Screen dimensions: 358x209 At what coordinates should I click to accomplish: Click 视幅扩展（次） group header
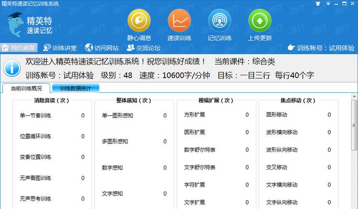[216, 100]
